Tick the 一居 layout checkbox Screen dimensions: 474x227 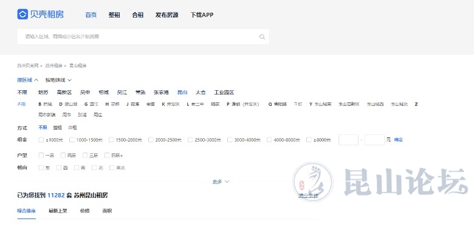(41, 156)
